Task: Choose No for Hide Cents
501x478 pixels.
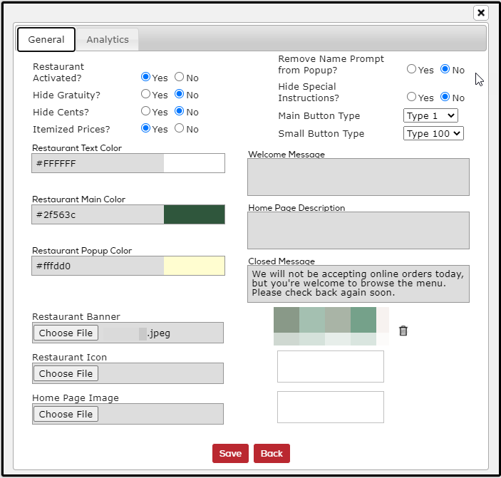Action: (x=180, y=111)
